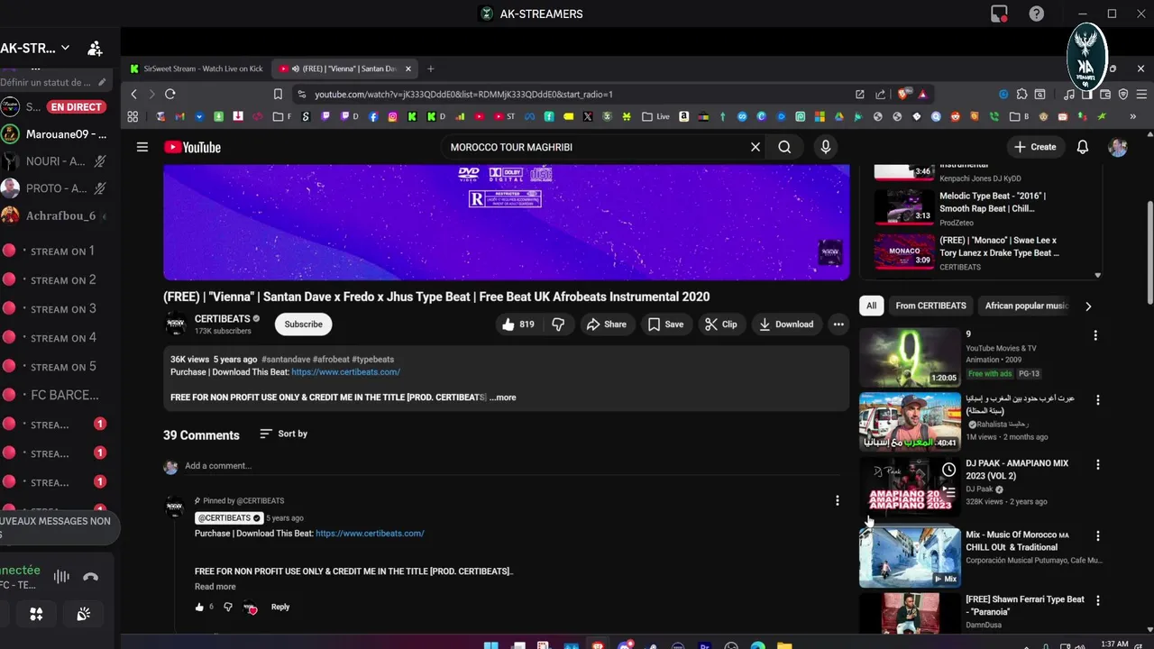Open the Brave Shields icon
The height and width of the screenshot is (649, 1154).
pos(903,94)
